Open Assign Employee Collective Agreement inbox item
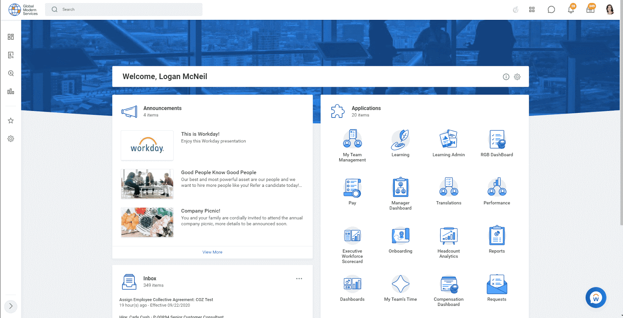 166,300
